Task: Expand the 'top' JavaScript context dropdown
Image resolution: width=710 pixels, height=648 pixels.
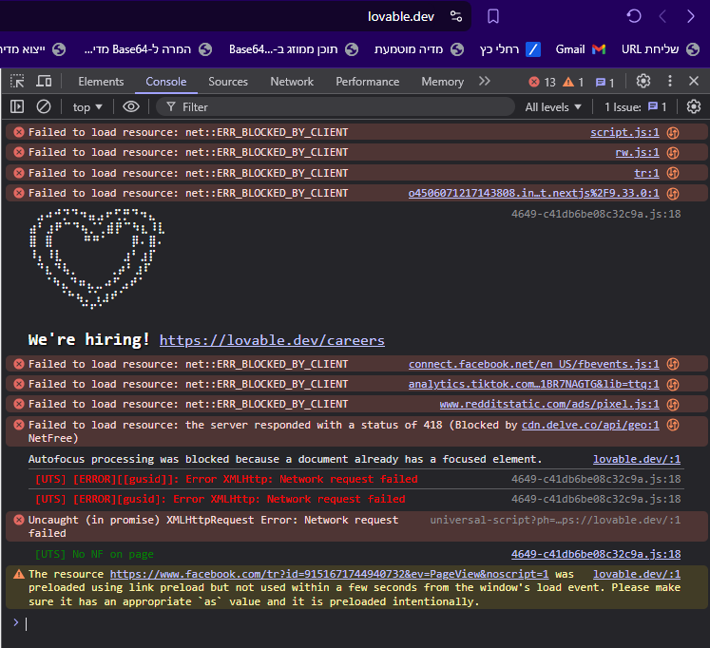Action: click(x=87, y=107)
